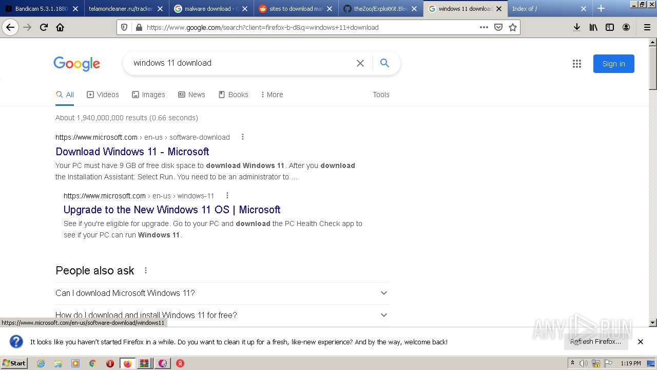
Task: Open Opera from taskbar
Action: point(110,363)
